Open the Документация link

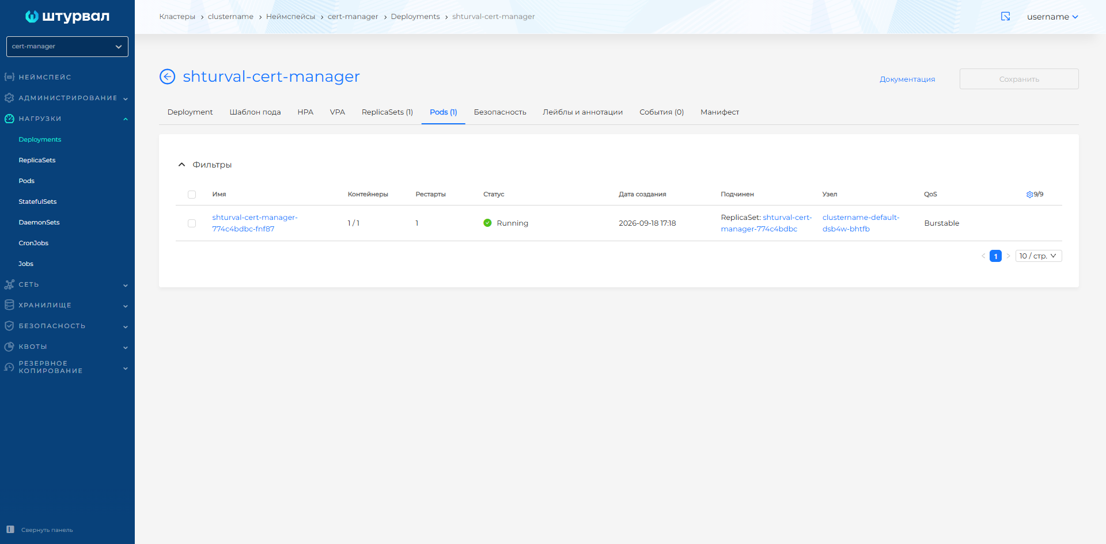coord(907,79)
